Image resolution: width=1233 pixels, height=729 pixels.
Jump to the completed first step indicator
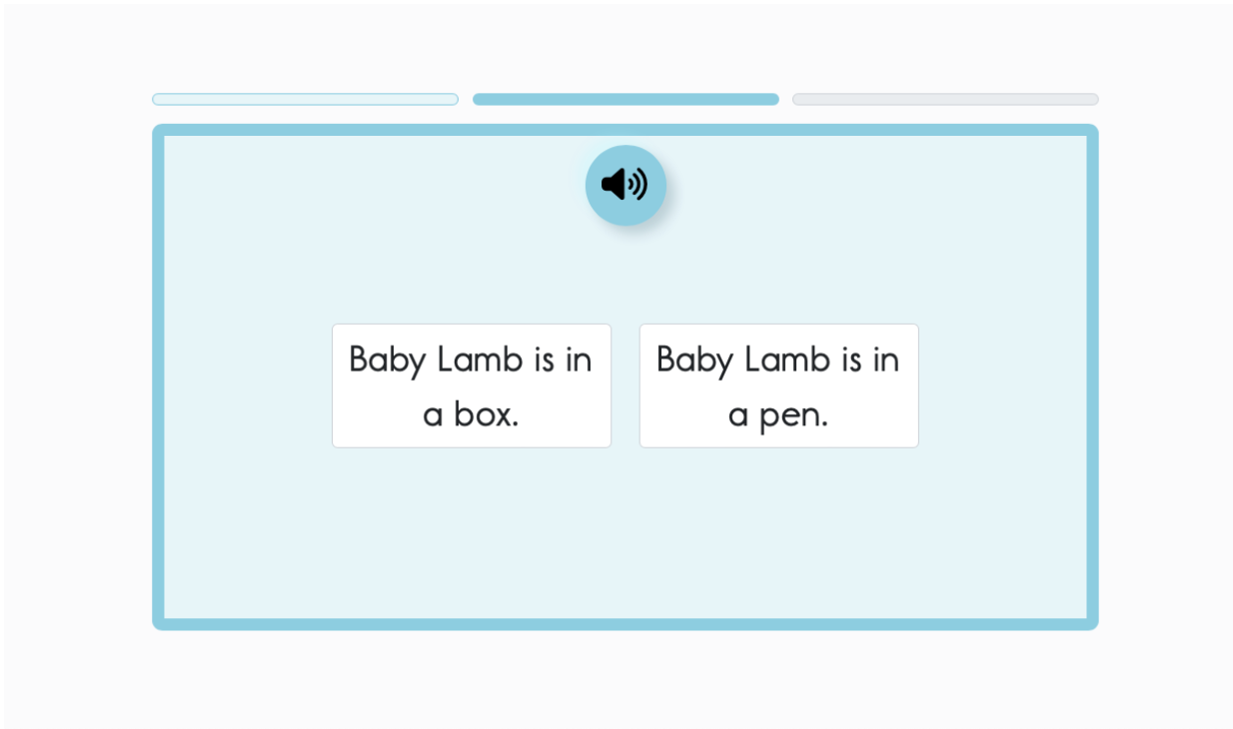(x=305, y=99)
